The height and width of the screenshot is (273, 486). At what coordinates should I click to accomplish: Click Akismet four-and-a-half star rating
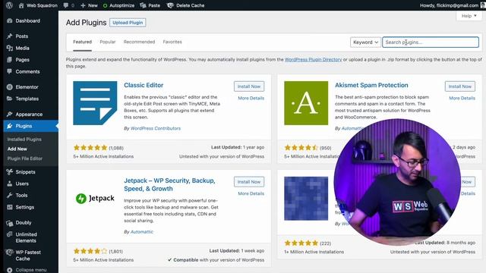click(x=301, y=148)
